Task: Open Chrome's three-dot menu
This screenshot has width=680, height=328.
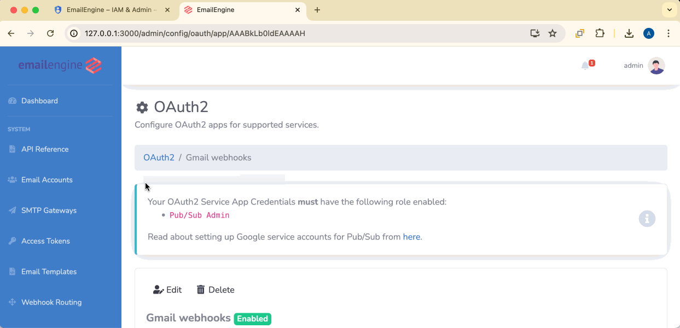Action: 668,33
